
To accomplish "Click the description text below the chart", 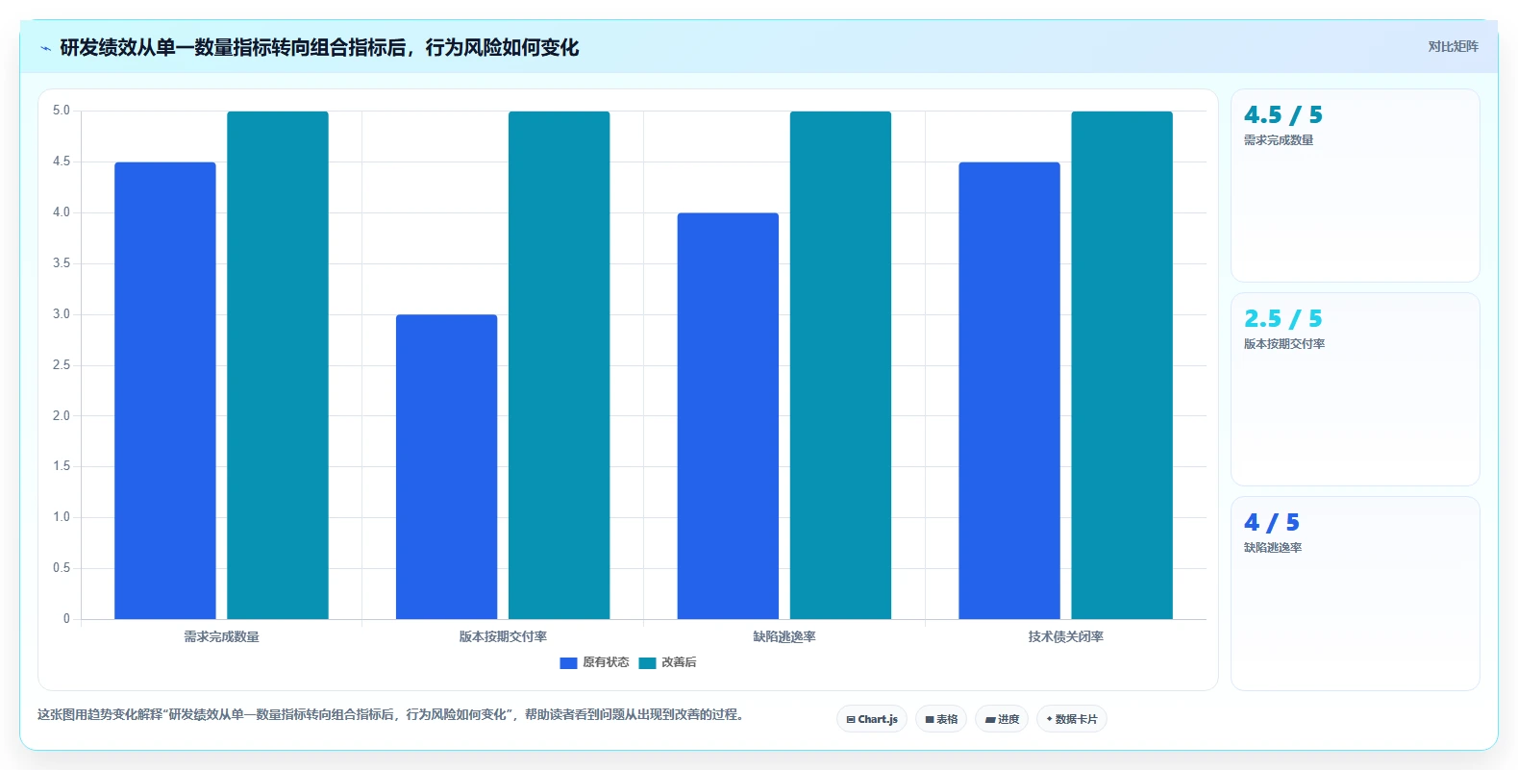I will click(390, 714).
